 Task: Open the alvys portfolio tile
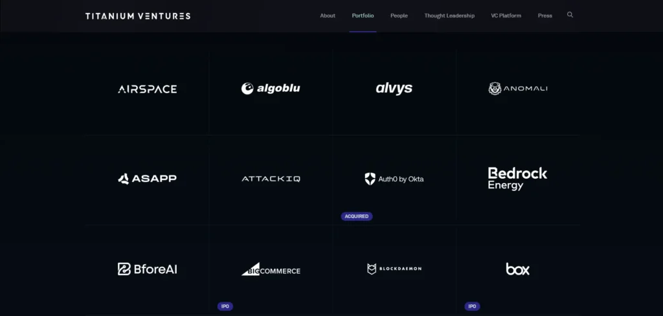(x=394, y=89)
